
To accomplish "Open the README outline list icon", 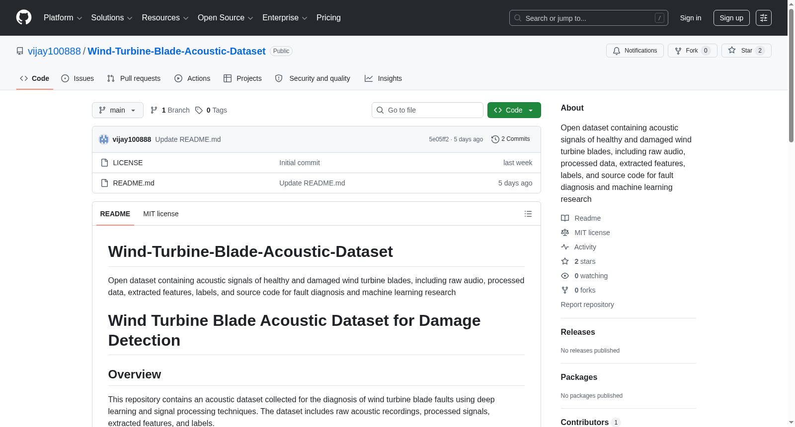I will click(x=528, y=214).
